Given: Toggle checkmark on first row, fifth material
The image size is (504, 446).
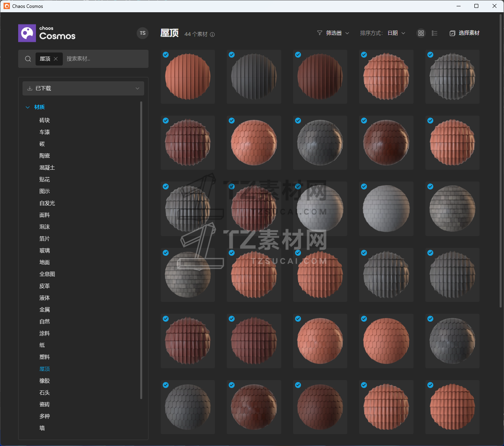Looking at the screenshot, I should [x=431, y=55].
